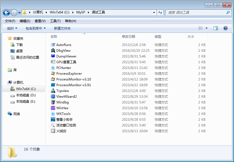
Task: Click the 包含到库中 button
Action: [35, 28]
